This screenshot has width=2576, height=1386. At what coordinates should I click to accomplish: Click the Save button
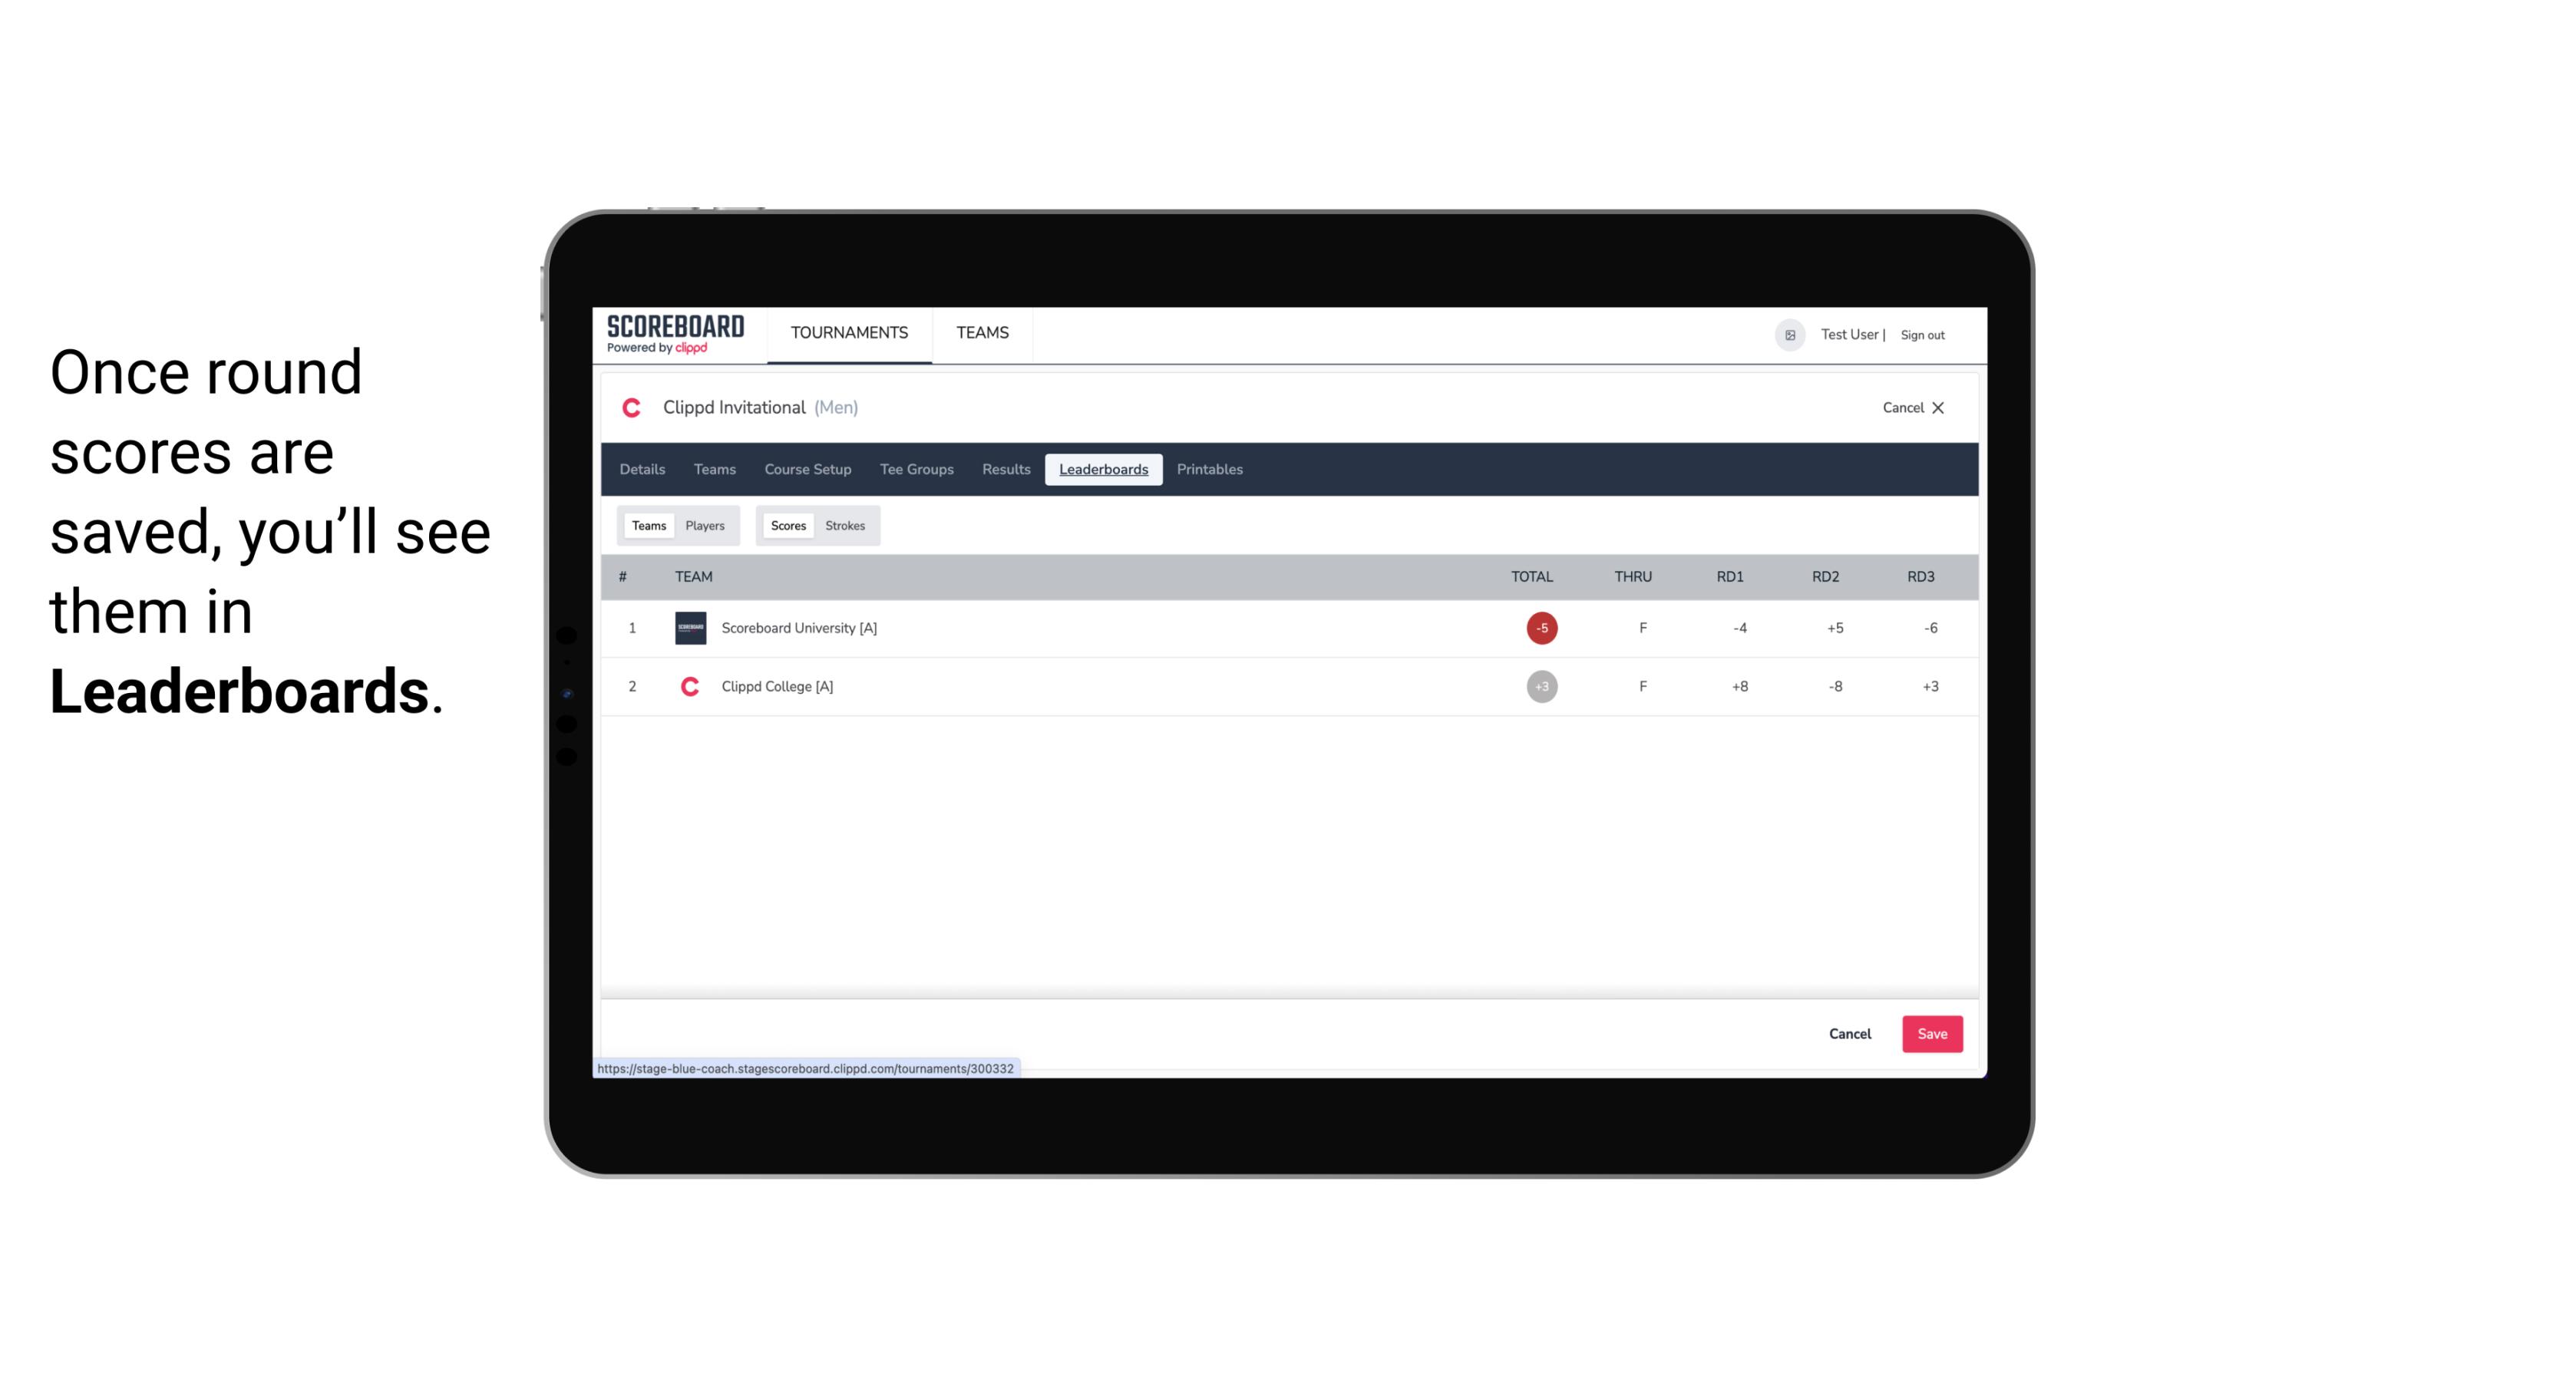click(x=1930, y=1033)
